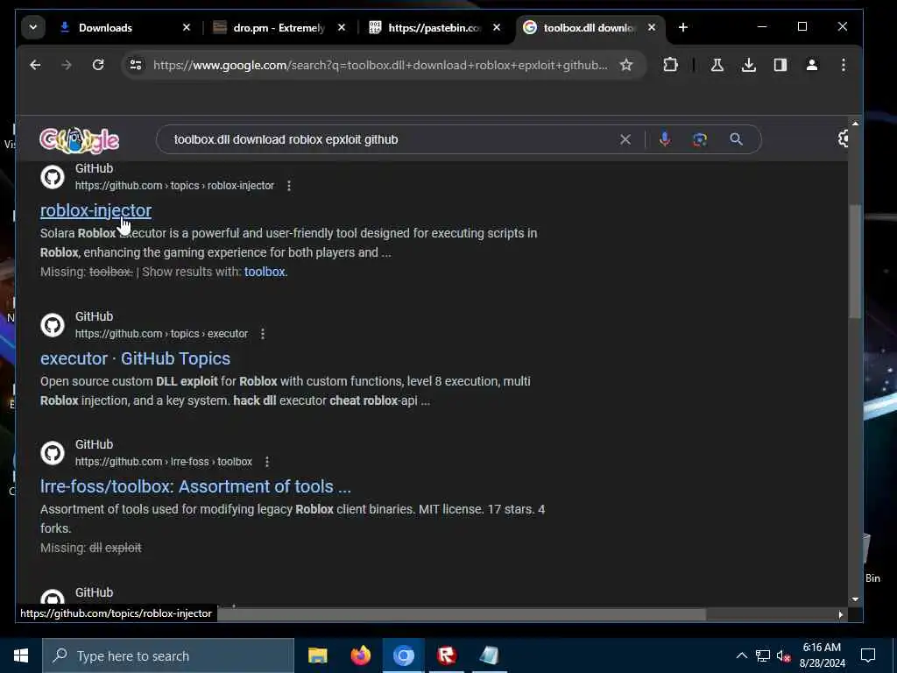The width and height of the screenshot is (897, 673).
Task: Show browser downloads icon
Action: pyautogui.click(x=748, y=65)
